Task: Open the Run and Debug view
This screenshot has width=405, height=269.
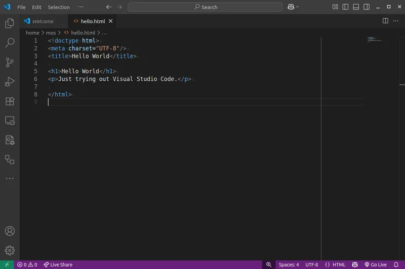Action: (x=10, y=82)
